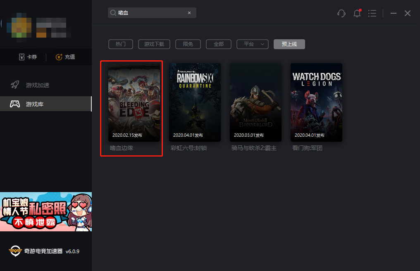
Task: Open notifications bell icon
Action: (357, 13)
